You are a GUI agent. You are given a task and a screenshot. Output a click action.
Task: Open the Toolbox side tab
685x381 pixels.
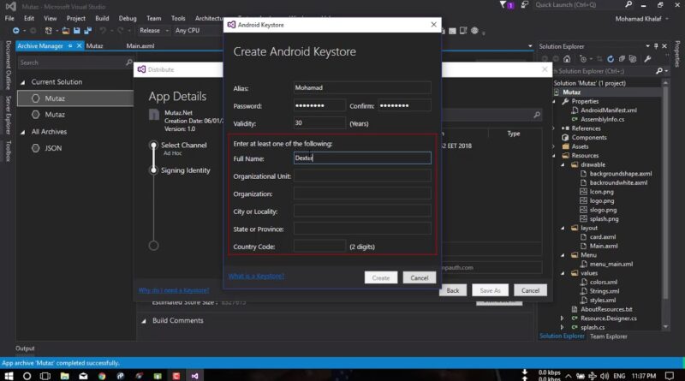[8, 152]
